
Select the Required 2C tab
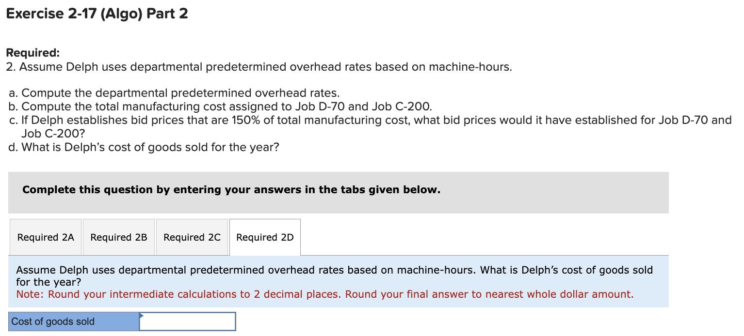(192, 237)
